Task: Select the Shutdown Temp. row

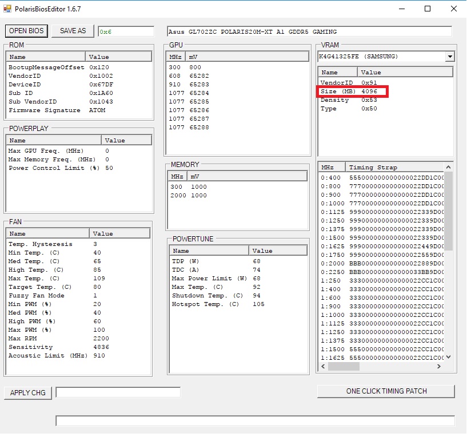Action: click(238, 296)
